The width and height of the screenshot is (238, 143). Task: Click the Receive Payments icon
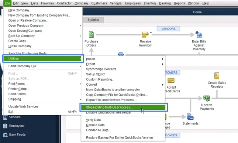(207, 98)
